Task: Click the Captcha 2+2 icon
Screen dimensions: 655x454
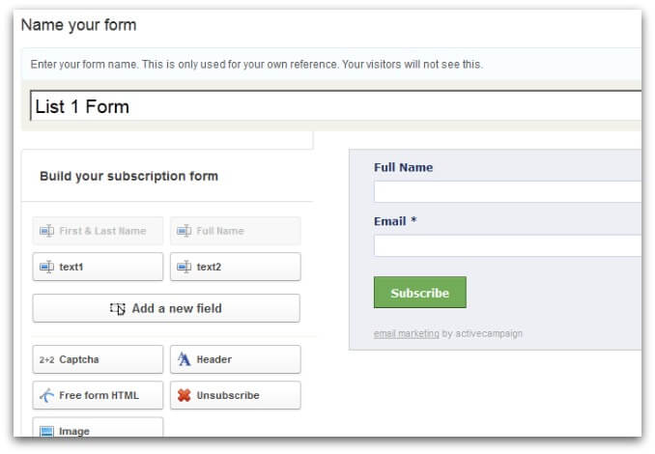Action: (46, 360)
